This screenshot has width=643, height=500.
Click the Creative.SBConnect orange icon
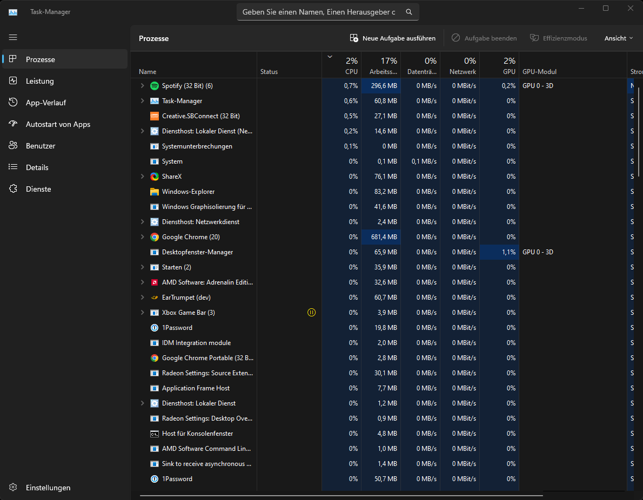click(x=154, y=116)
